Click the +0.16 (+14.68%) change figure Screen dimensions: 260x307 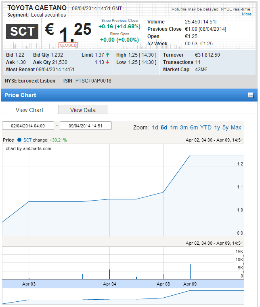click(x=120, y=26)
